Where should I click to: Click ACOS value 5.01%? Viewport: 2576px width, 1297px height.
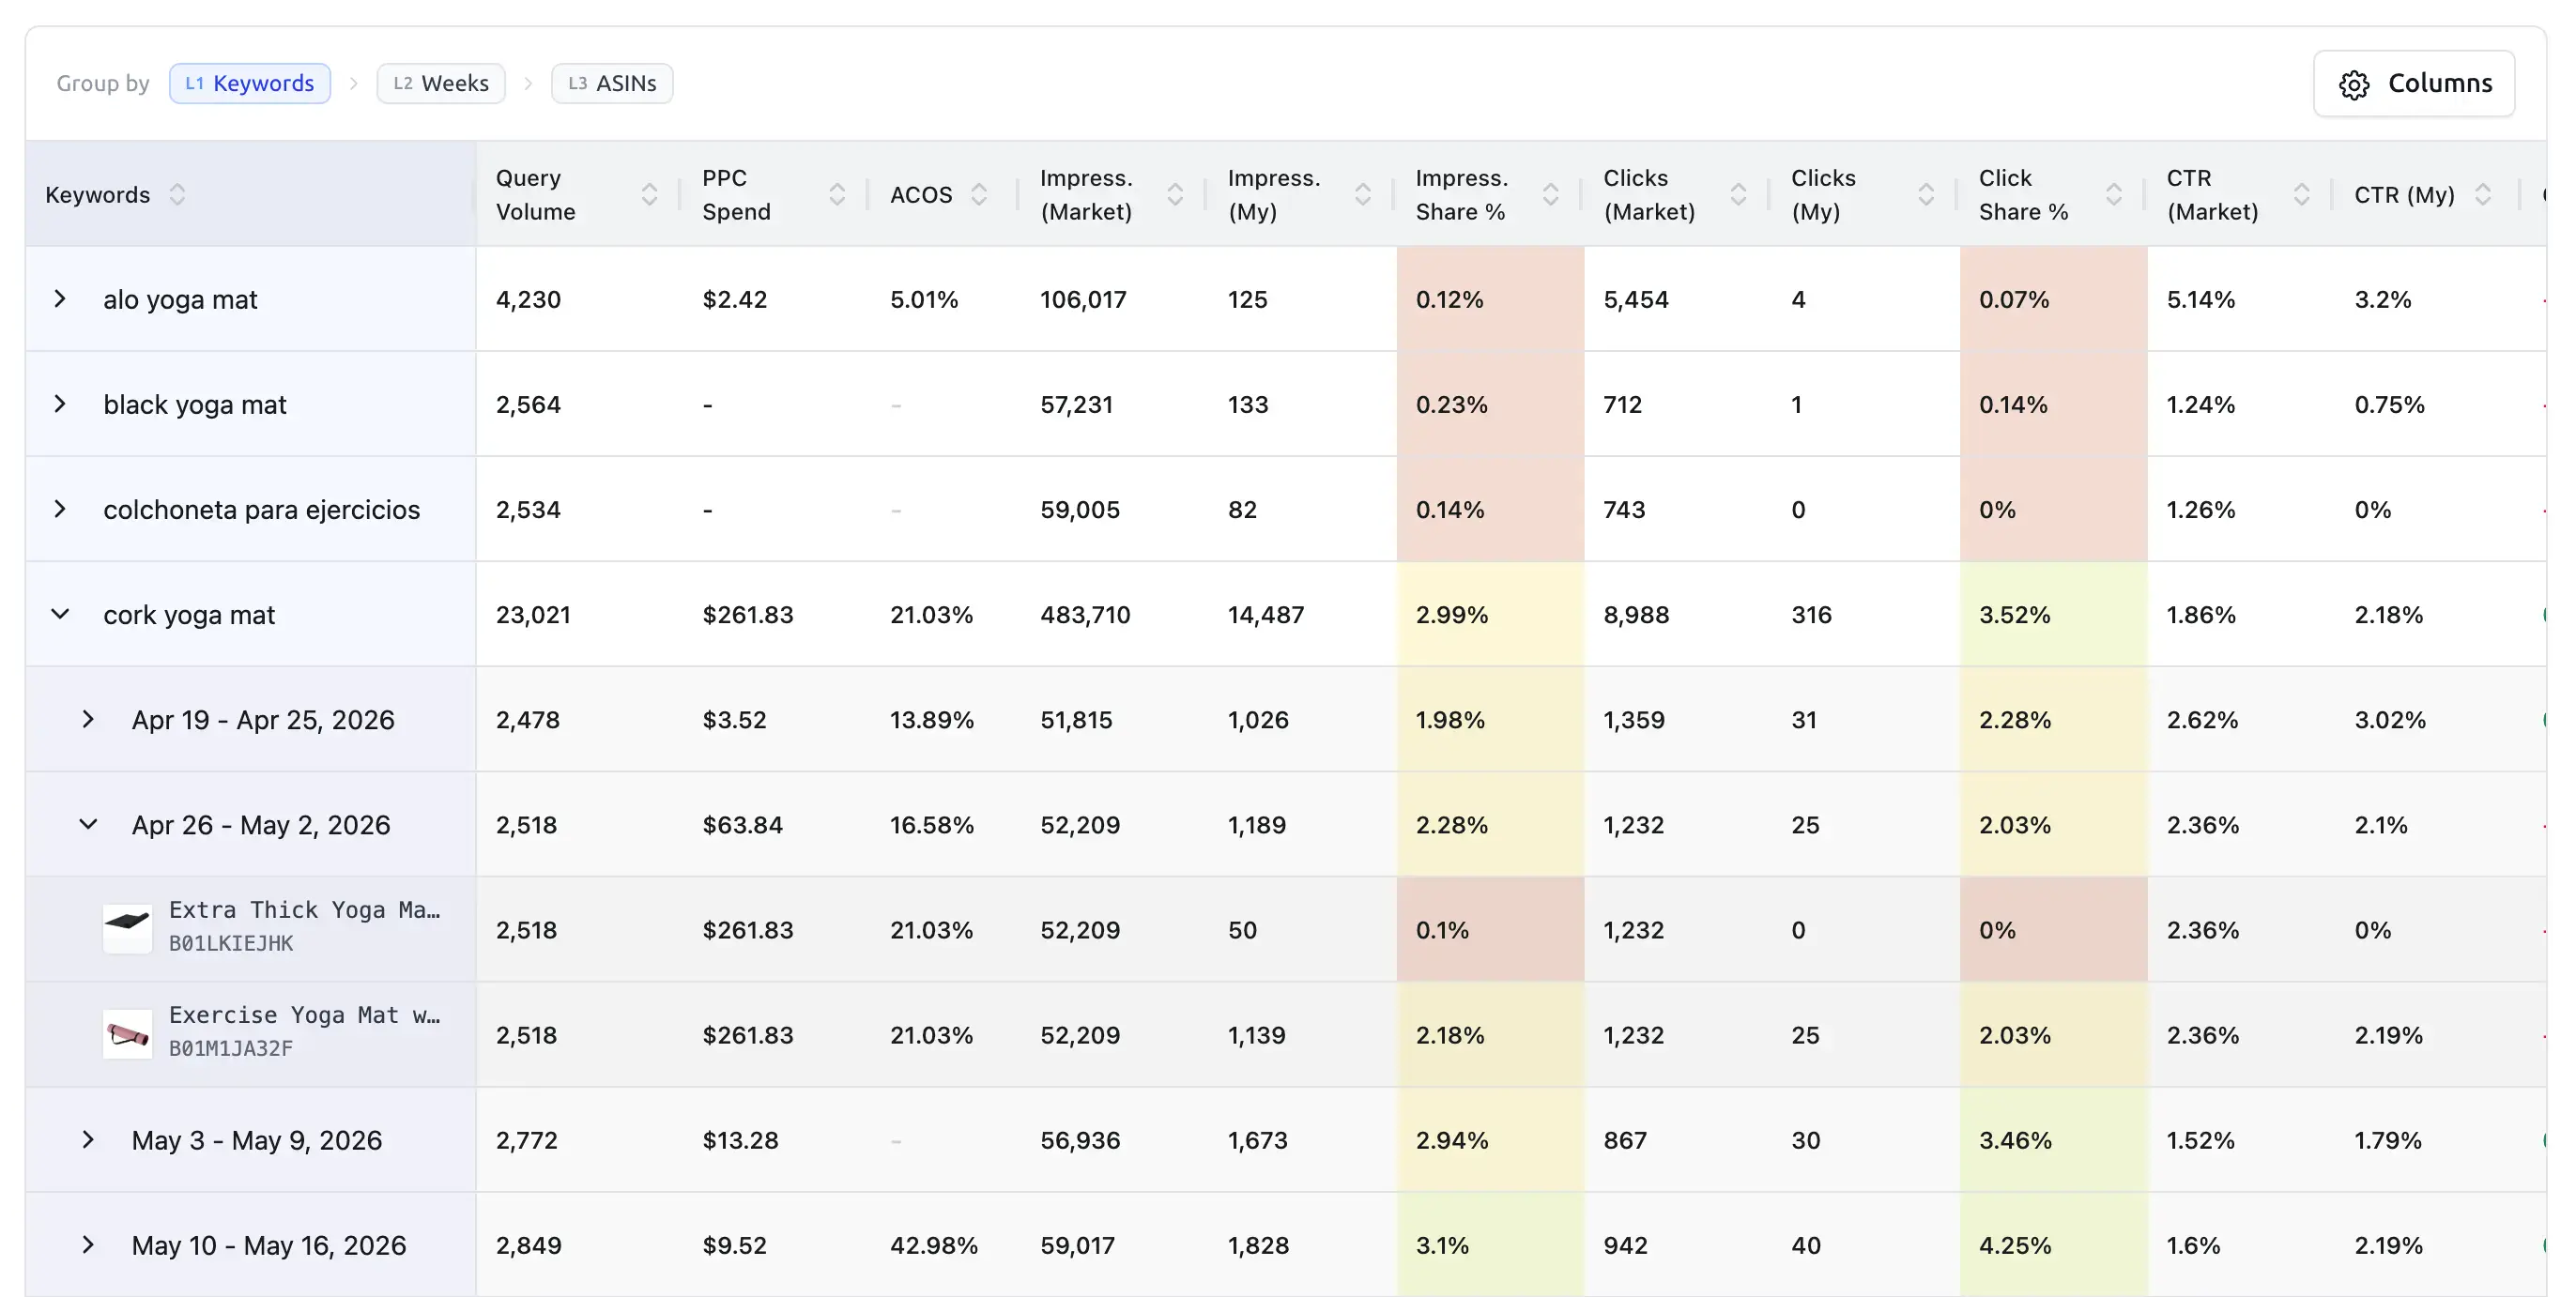[x=924, y=299]
